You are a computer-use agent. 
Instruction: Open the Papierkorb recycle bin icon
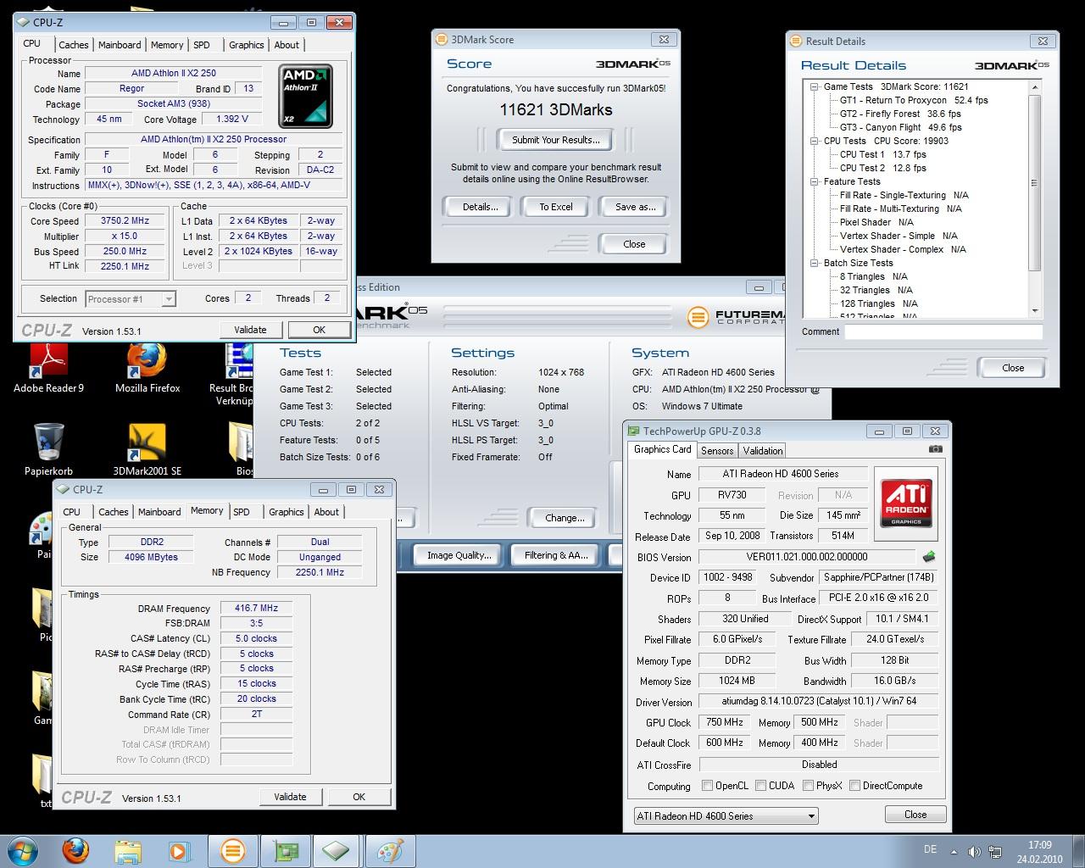tap(48, 450)
